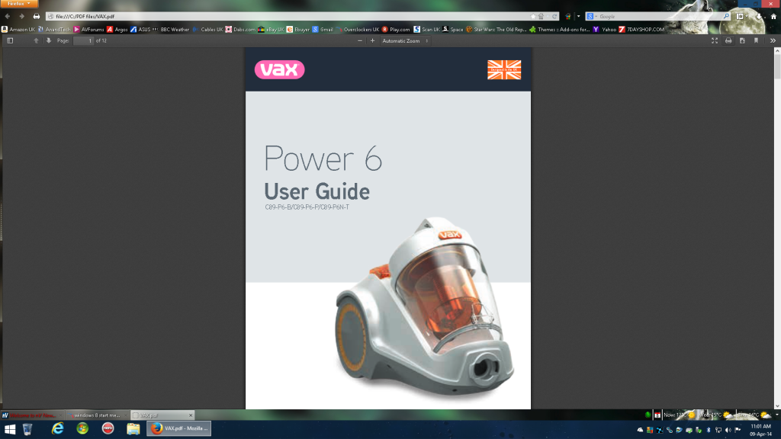
Task: Switch to the Welcome to AV tab
Action: (32, 415)
